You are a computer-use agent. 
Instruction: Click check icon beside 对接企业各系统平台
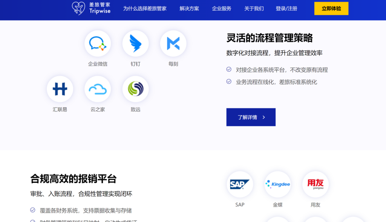click(229, 69)
